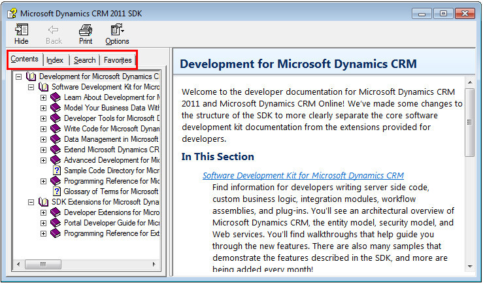Switch to the Index tab
Viewport: 483px width, 283px height.
tap(55, 60)
